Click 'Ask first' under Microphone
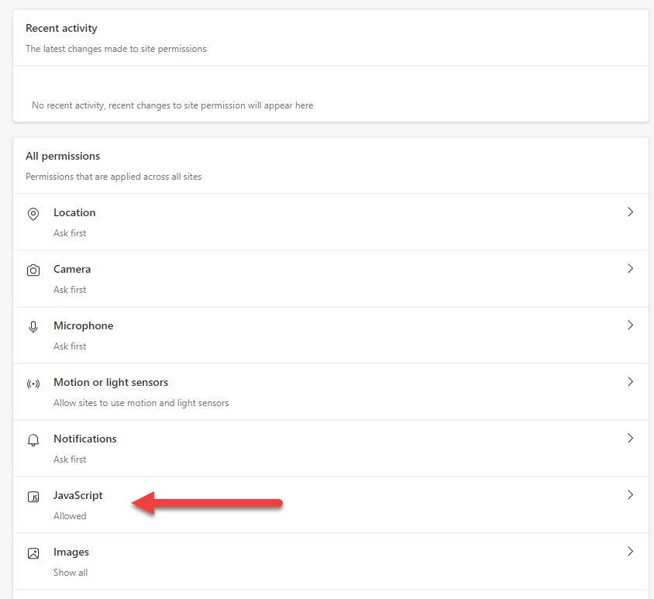 tap(70, 346)
